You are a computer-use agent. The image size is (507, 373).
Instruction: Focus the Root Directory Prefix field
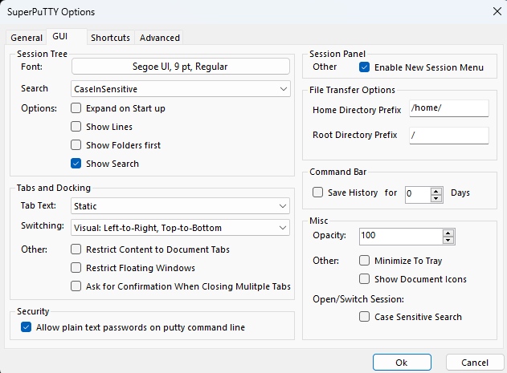click(449, 136)
